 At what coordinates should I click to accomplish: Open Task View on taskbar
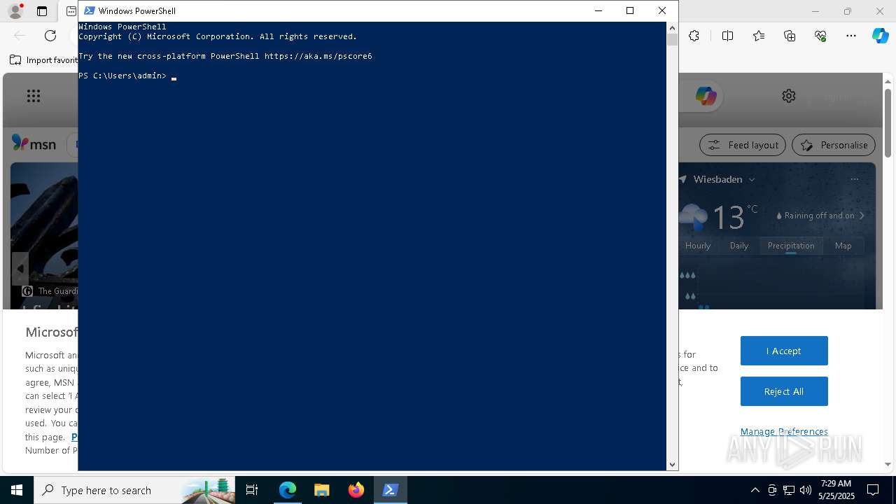tap(252, 490)
